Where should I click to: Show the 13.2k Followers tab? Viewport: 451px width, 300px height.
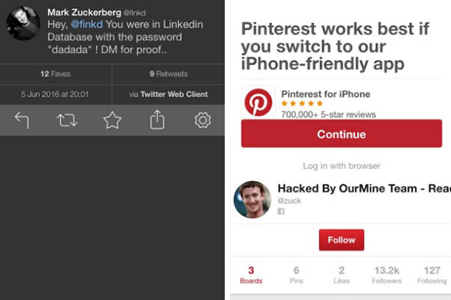click(387, 275)
